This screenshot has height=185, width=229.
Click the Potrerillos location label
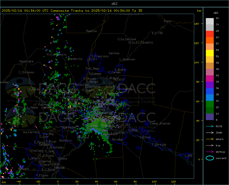click(x=47, y=105)
